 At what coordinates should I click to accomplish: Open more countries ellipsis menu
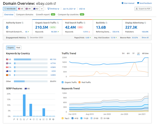[42, 9]
